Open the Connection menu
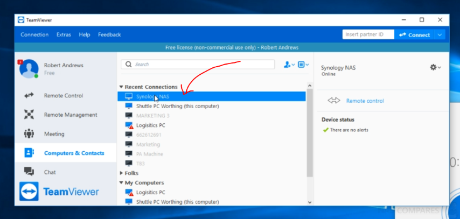This screenshot has height=219, width=460. 34,34
